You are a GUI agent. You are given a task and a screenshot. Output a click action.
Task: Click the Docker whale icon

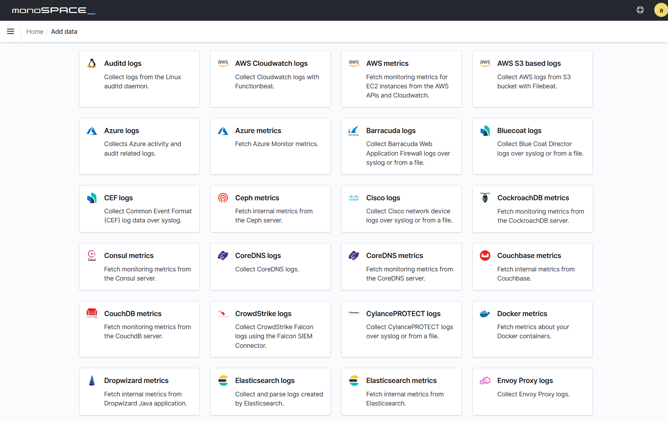pyautogui.click(x=485, y=313)
